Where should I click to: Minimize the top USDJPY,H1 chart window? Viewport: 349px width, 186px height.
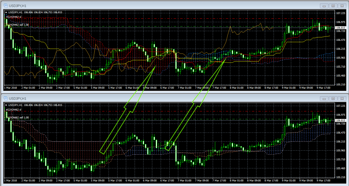point(324,5)
